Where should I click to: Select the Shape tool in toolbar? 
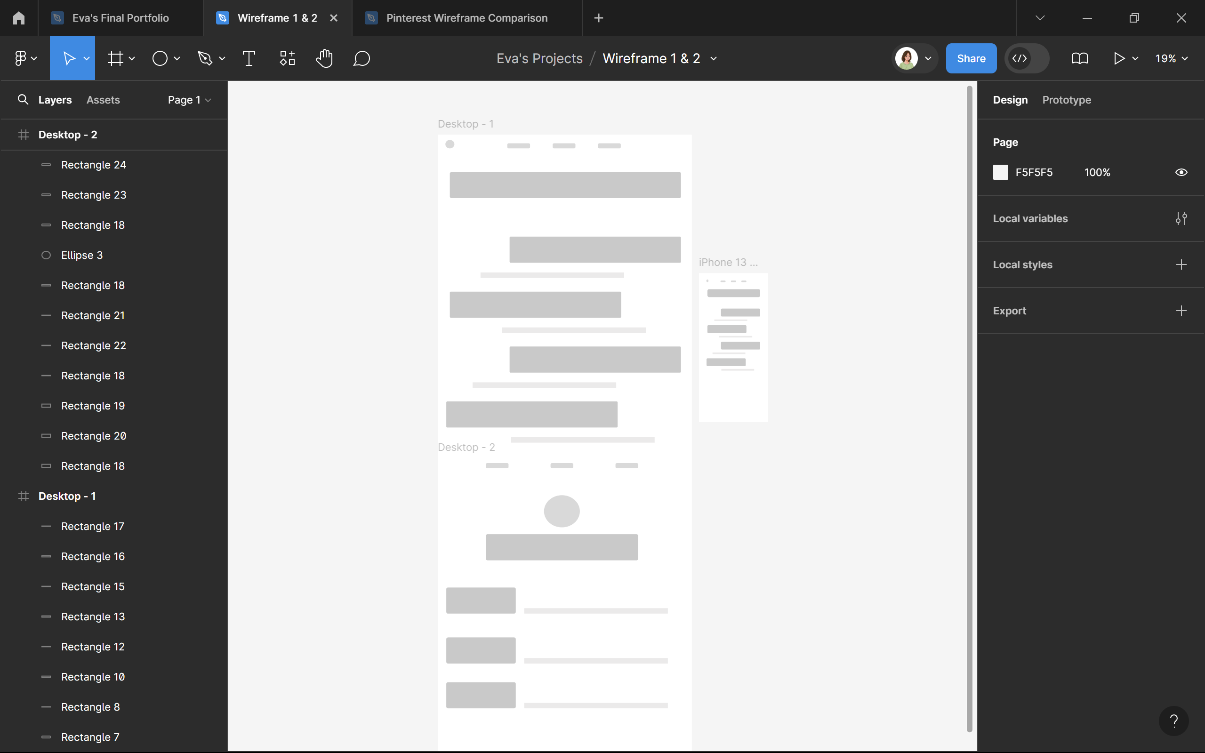165,58
